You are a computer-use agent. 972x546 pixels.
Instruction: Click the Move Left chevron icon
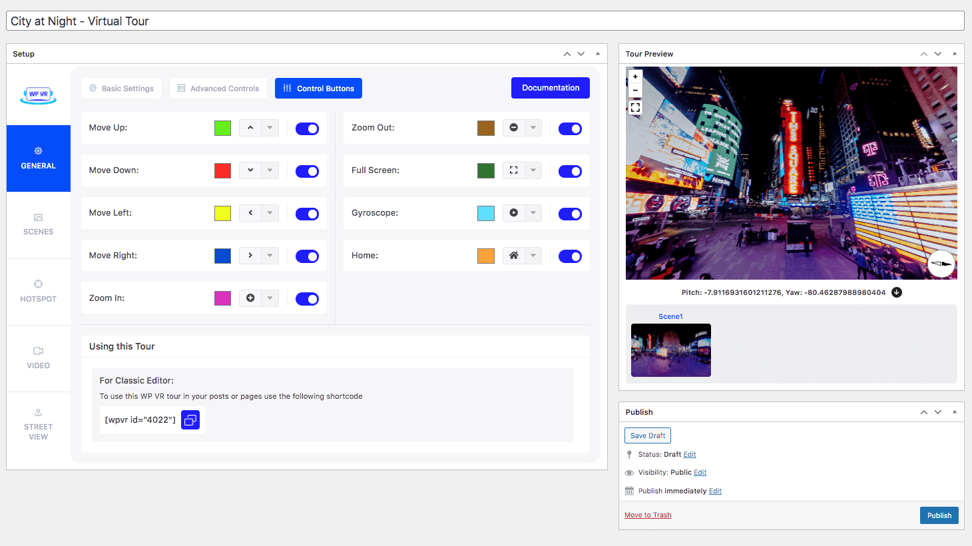[250, 213]
